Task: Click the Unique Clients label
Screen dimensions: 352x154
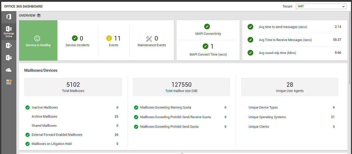Action: tap(259, 127)
